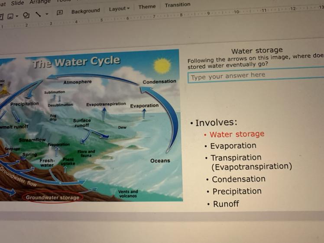
Task: Select the Line tool icon
Action: 38,14
